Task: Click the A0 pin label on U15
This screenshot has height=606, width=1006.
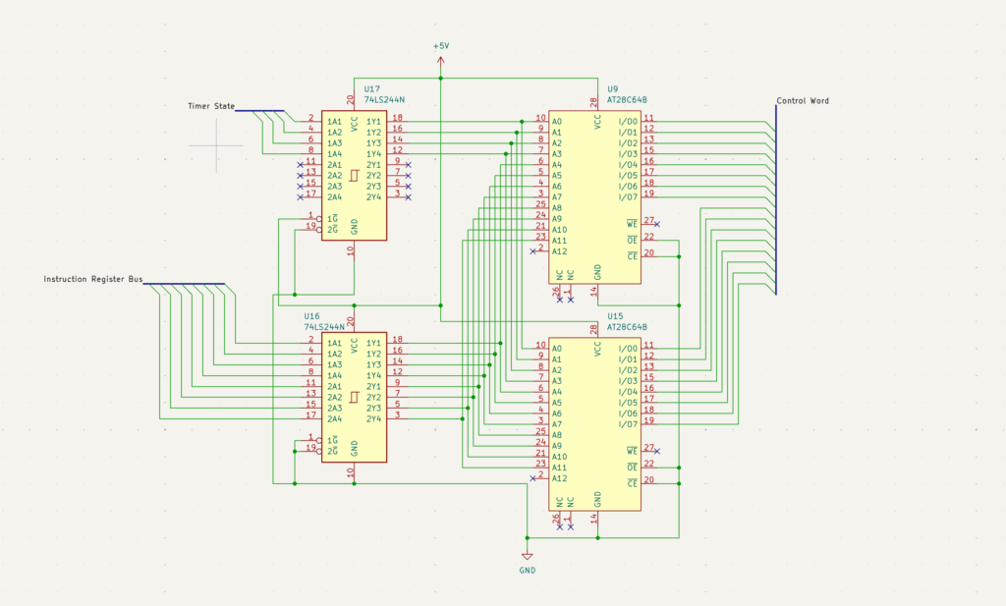Action: click(556, 348)
